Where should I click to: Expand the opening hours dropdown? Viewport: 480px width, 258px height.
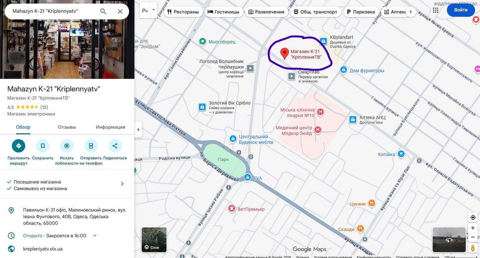coord(95,236)
